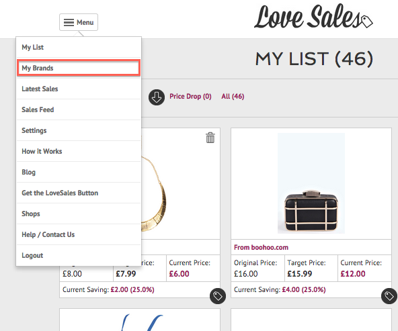The width and height of the screenshot is (398, 331).
Task: Select Help / Contact Us
Action: point(79,234)
